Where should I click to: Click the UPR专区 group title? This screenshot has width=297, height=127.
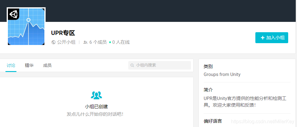pos(63,33)
